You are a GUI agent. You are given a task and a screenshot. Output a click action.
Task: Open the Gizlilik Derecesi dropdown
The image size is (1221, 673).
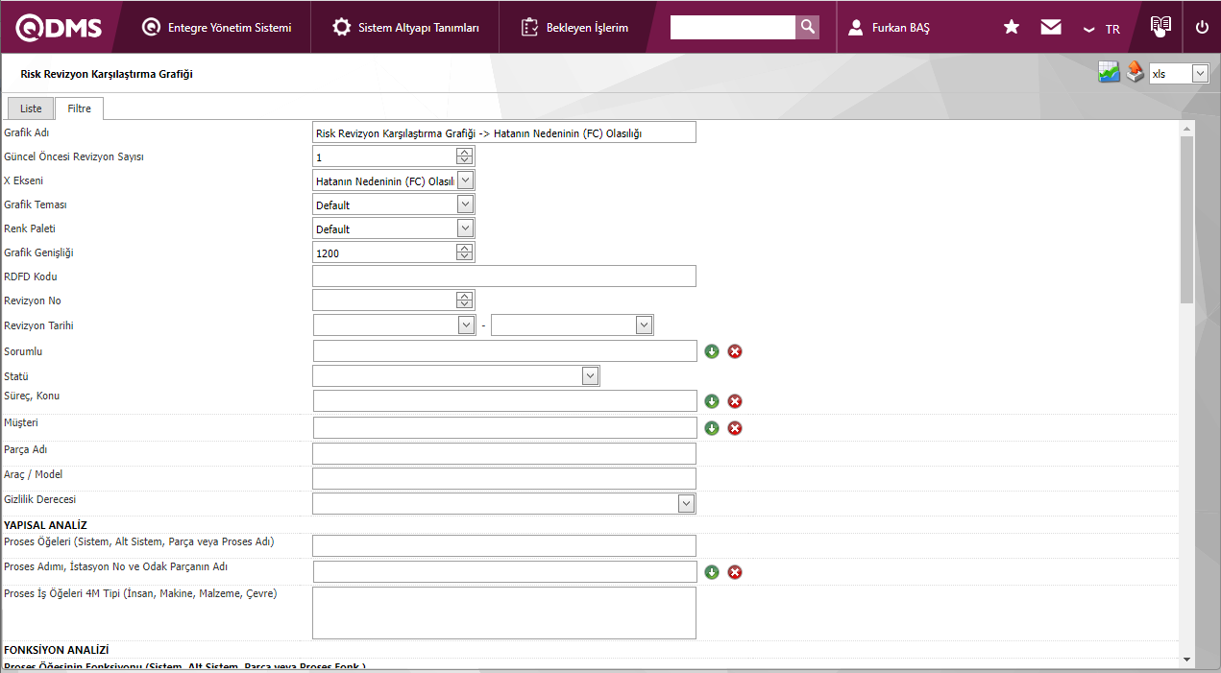686,503
